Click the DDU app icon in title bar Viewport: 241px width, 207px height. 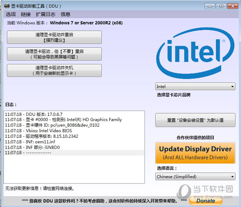tap(7, 6)
